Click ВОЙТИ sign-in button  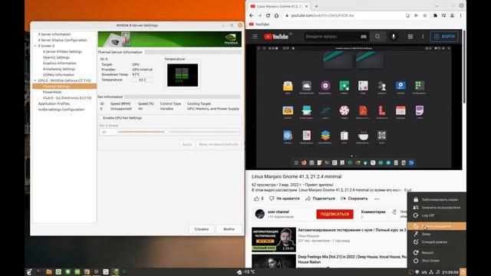pyautogui.click(x=444, y=37)
